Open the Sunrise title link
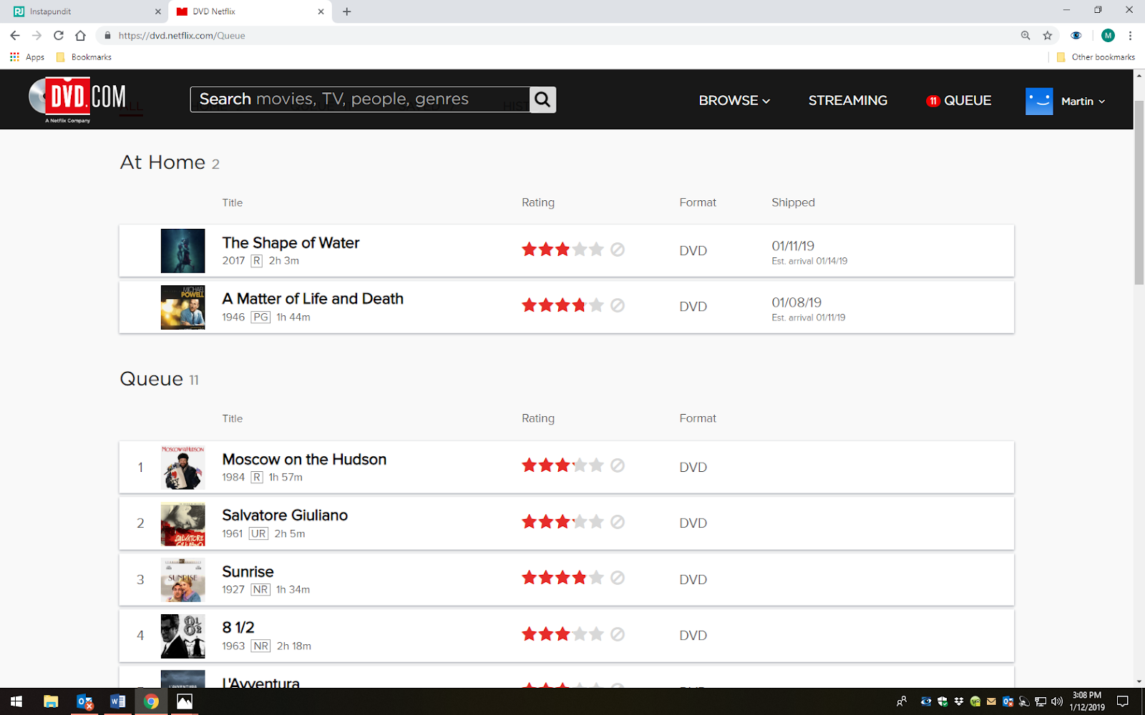 pyautogui.click(x=248, y=572)
